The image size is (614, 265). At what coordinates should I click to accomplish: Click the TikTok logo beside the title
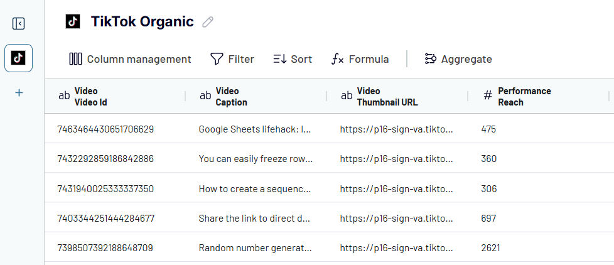(x=73, y=21)
